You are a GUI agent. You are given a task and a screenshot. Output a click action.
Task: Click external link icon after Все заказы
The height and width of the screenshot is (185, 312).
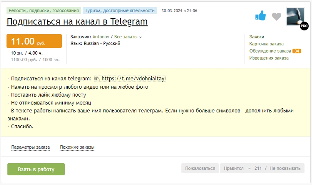click(140, 37)
